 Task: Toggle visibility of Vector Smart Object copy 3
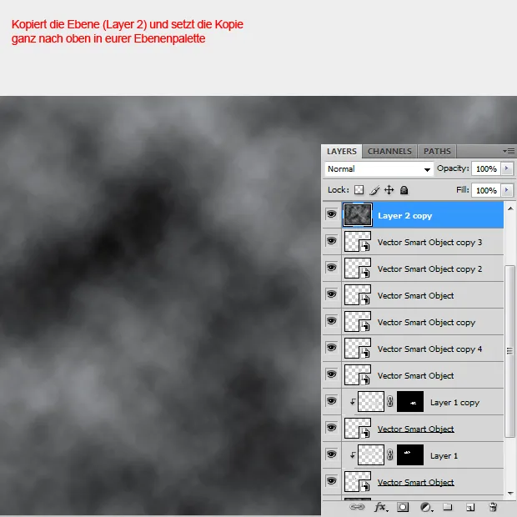point(331,242)
